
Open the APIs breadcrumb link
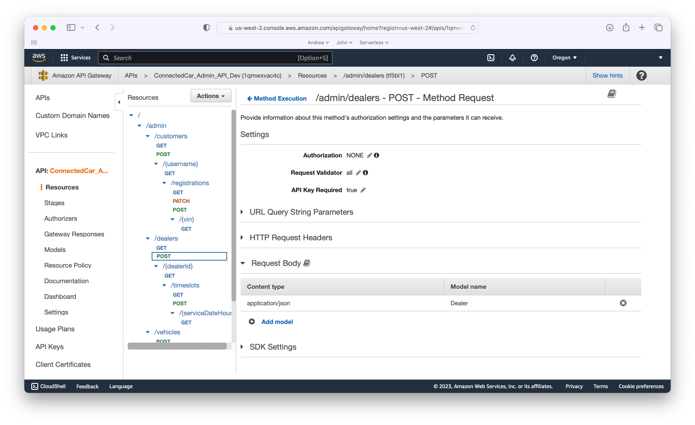coord(131,75)
